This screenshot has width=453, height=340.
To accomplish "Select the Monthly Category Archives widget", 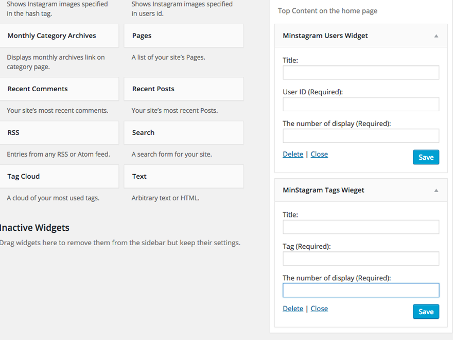I will pyautogui.click(x=59, y=36).
